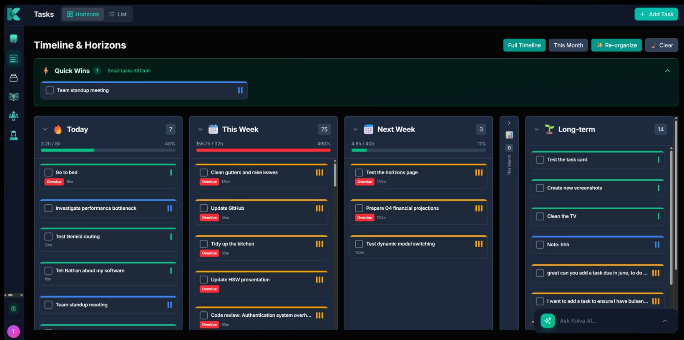Click priority bars on Tidy up the kitchen

[x=319, y=244]
